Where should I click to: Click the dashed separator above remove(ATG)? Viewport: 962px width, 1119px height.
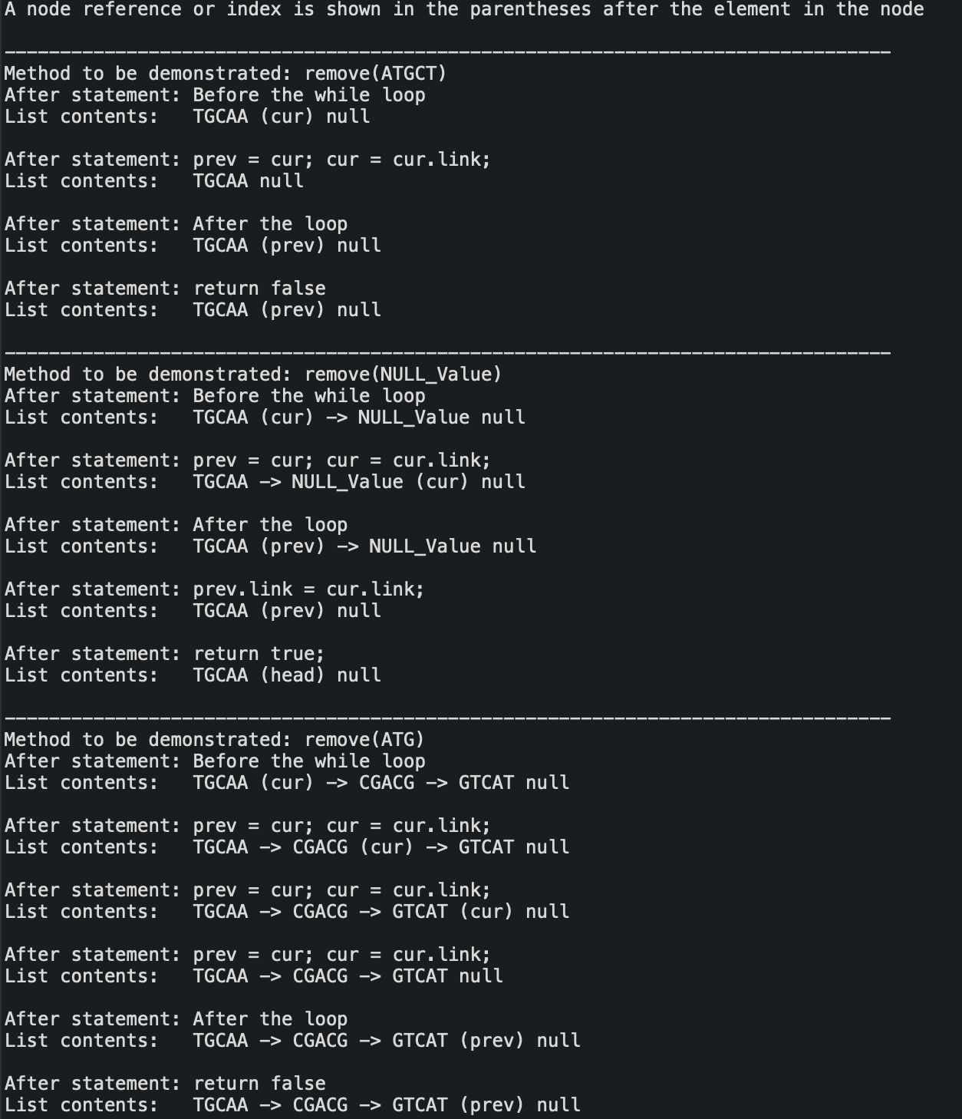click(448, 718)
